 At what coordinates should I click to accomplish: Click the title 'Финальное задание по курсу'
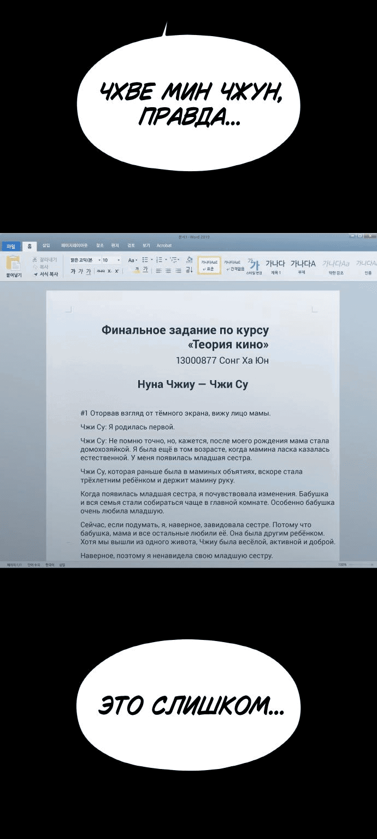pos(185,330)
